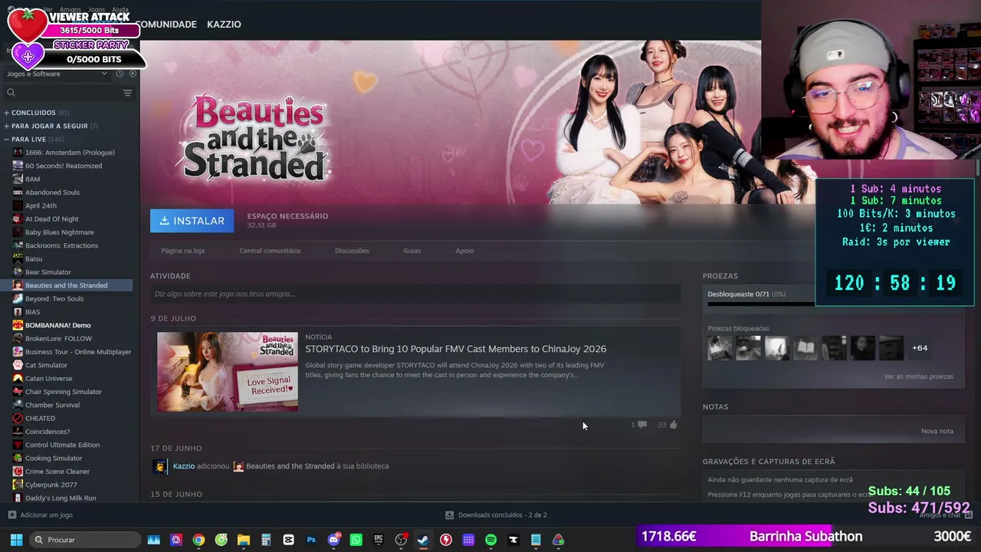Image resolution: width=981 pixels, height=552 pixels.
Task: Select Backrooms: Extractions in library
Action: [x=61, y=245]
